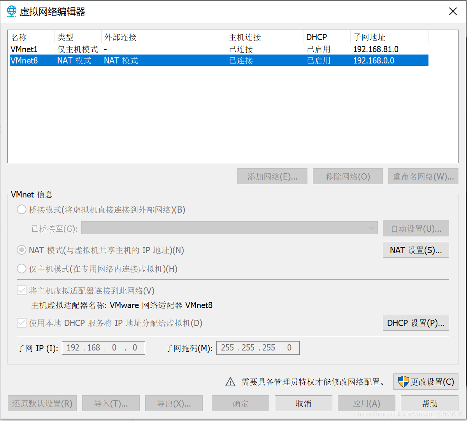Click the 名称 column header

pos(32,37)
